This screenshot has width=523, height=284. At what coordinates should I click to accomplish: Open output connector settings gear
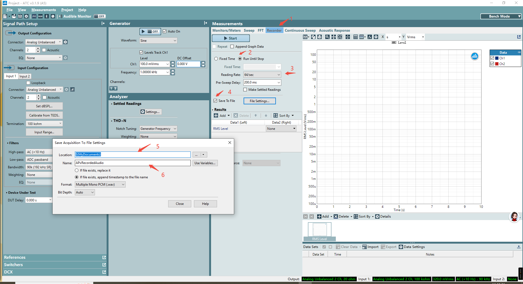coord(65,42)
